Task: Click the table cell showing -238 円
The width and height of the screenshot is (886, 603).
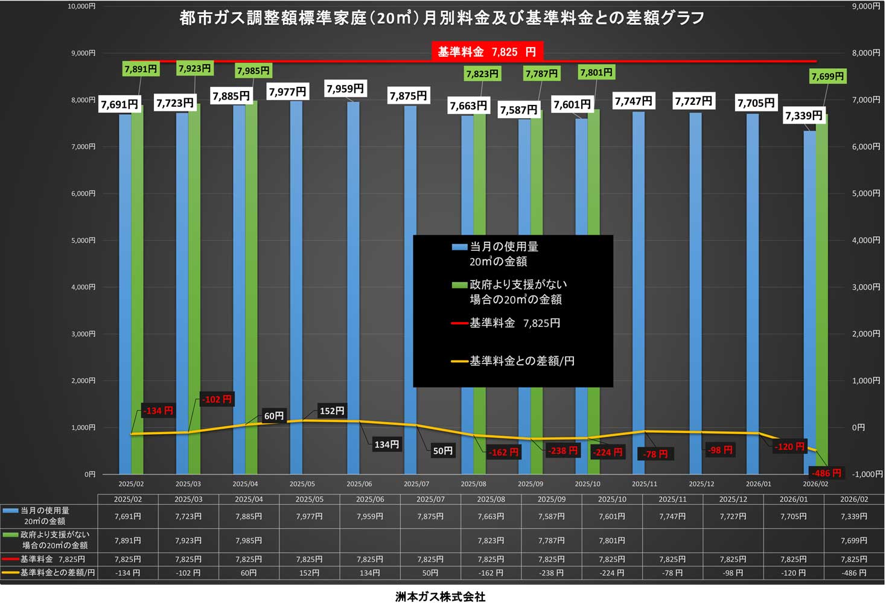Action: [551, 573]
